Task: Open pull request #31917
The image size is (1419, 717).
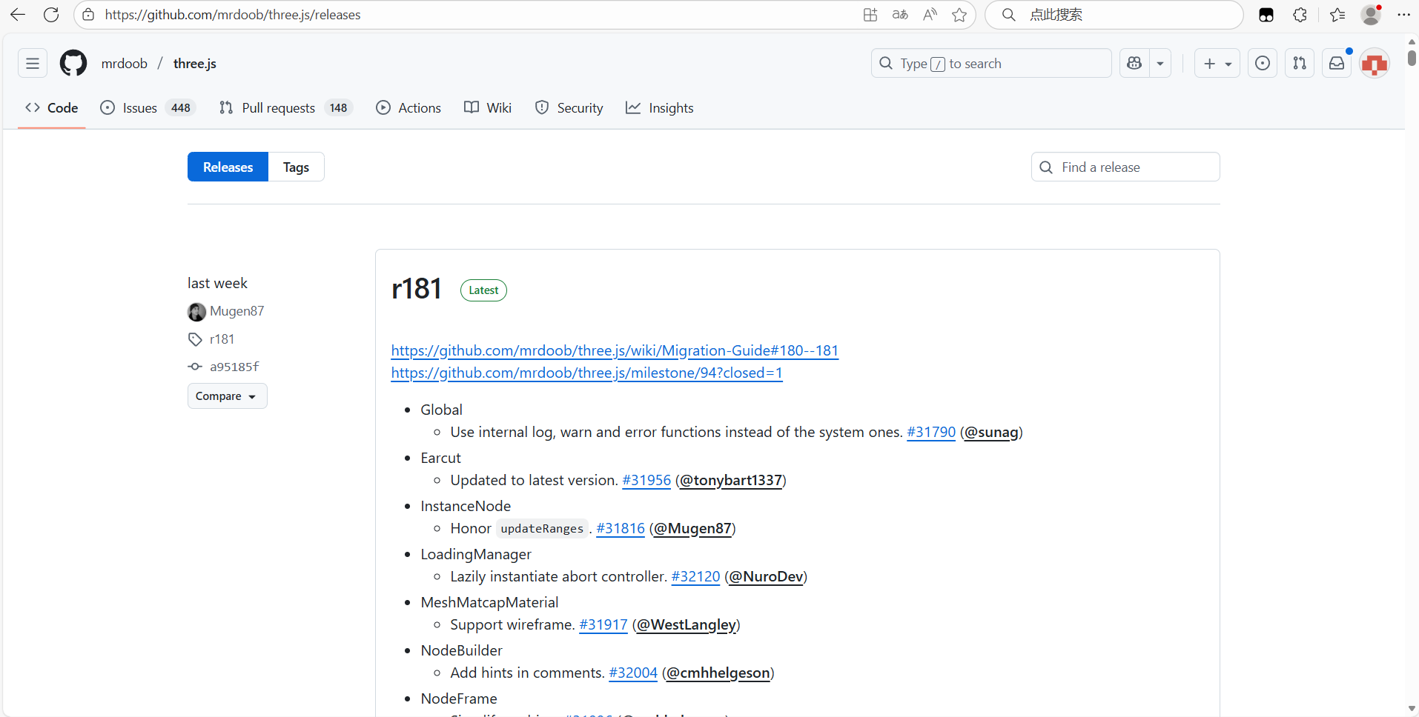Action: coord(603,624)
